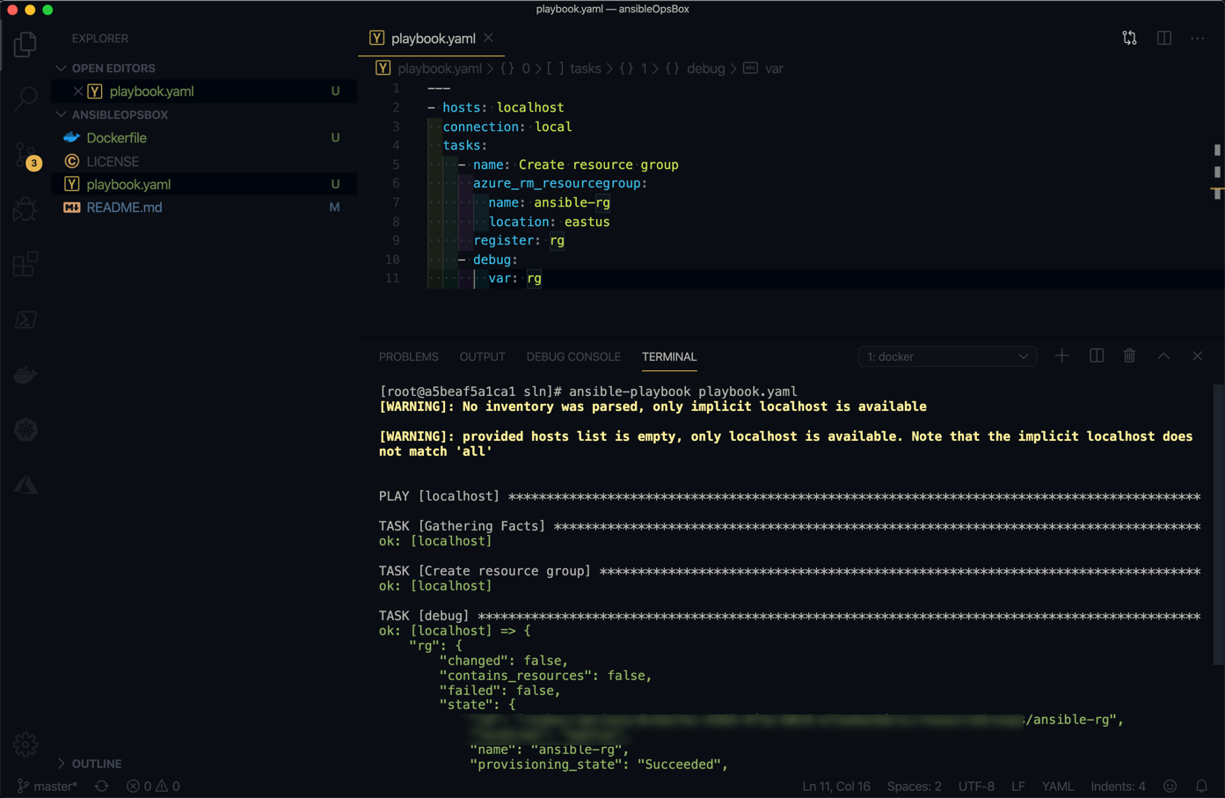Viewport: 1225px width, 798px height.
Task: Maximize the terminal panel size
Action: point(1163,356)
